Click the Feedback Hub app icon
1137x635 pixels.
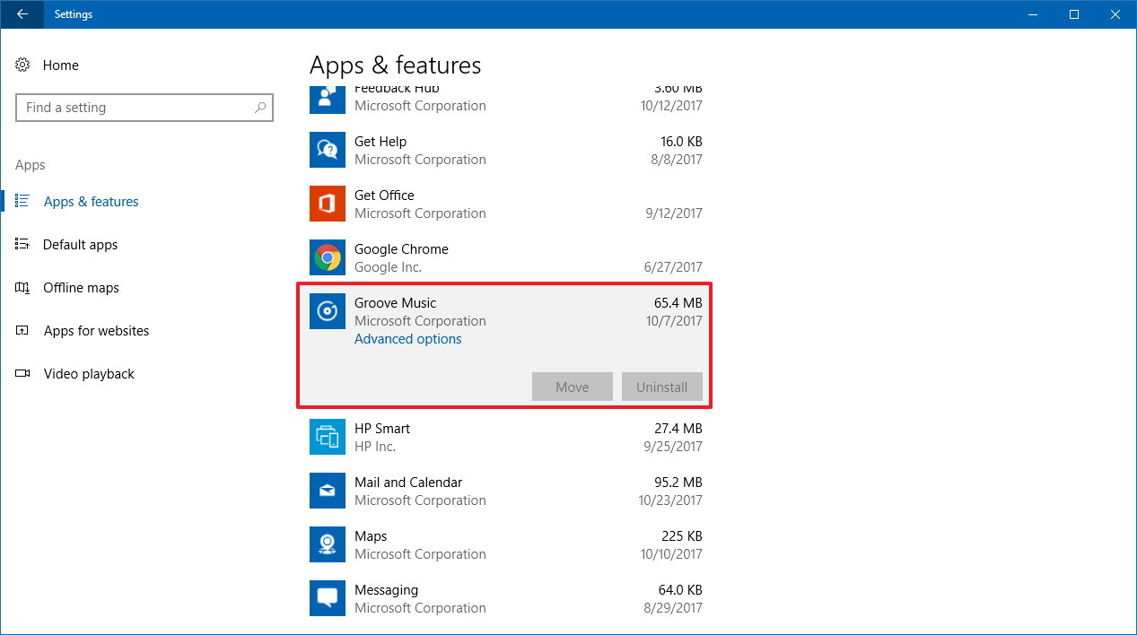click(328, 99)
